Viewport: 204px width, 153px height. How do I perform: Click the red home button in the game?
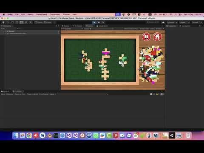click(157, 37)
